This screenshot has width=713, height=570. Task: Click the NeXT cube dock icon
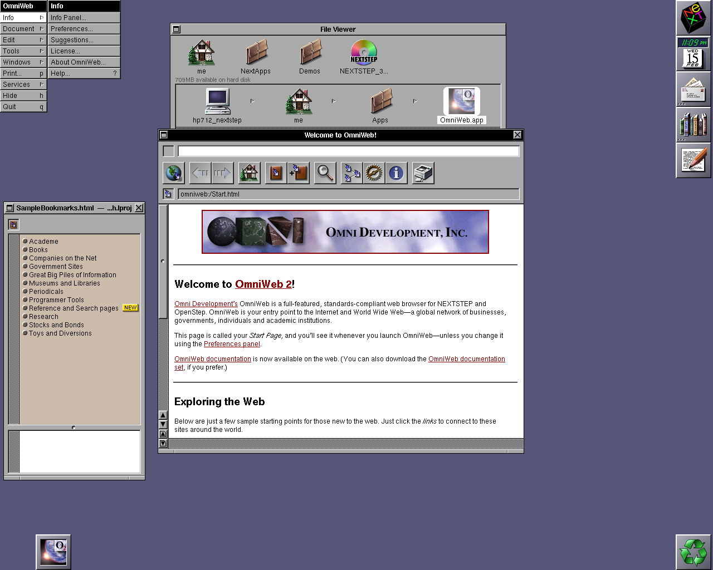click(x=694, y=18)
